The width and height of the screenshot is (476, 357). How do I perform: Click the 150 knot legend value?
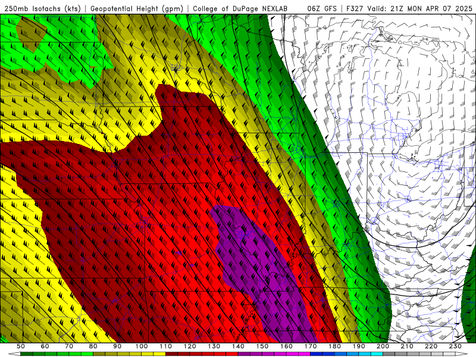pos(262,346)
